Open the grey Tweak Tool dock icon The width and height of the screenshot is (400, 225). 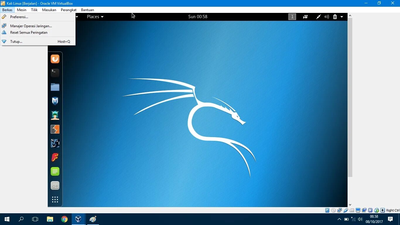pyautogui.click(x=55, y=185)
